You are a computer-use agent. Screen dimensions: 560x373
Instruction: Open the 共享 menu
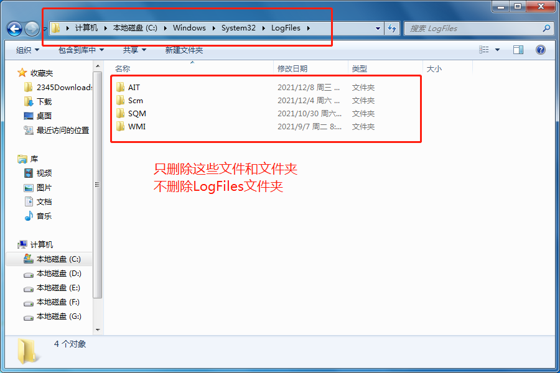(x=134, y=50)
